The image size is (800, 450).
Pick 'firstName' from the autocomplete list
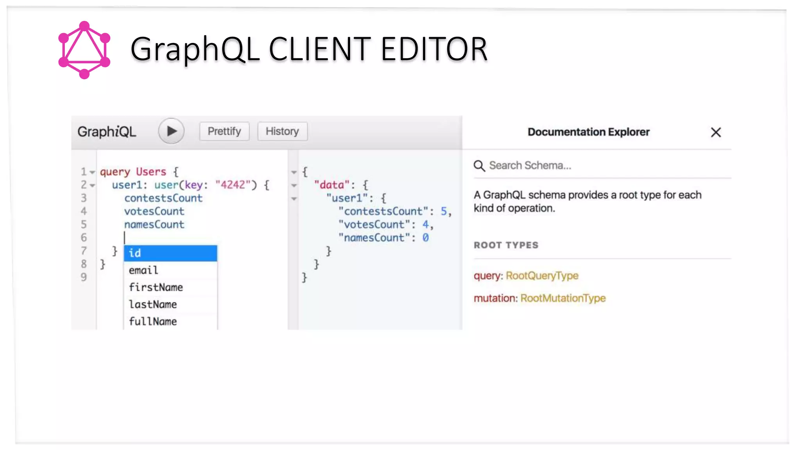pyautogui.click(x=170, y=287)
